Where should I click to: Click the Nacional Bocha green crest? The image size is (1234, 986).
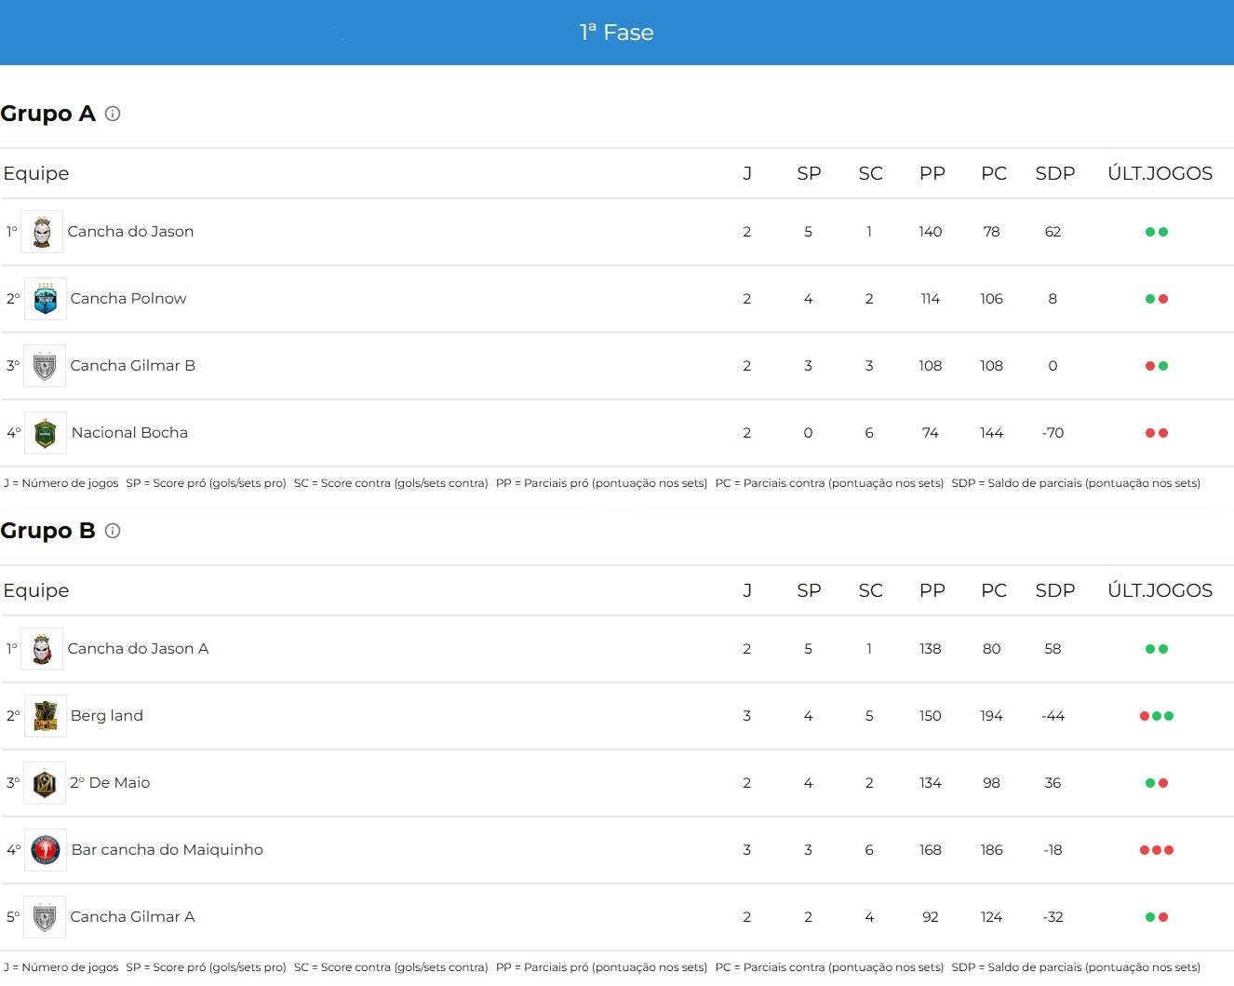click(x=46, y=433)
